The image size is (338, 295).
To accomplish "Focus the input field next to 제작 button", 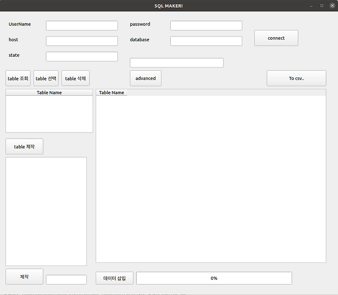I will 66,280.
